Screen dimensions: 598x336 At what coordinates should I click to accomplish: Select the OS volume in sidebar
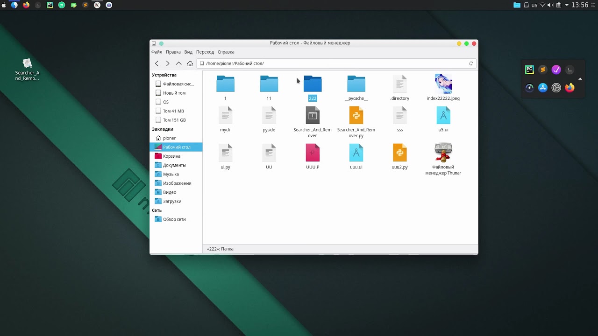176,102
